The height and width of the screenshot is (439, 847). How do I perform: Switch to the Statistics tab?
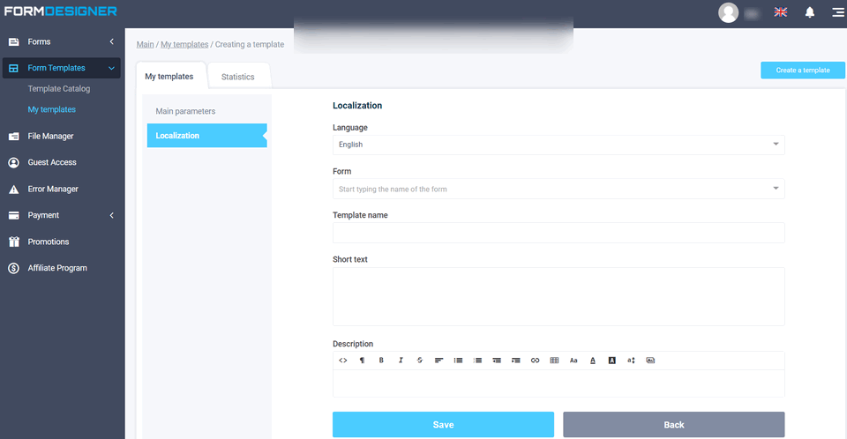(237, 77)
